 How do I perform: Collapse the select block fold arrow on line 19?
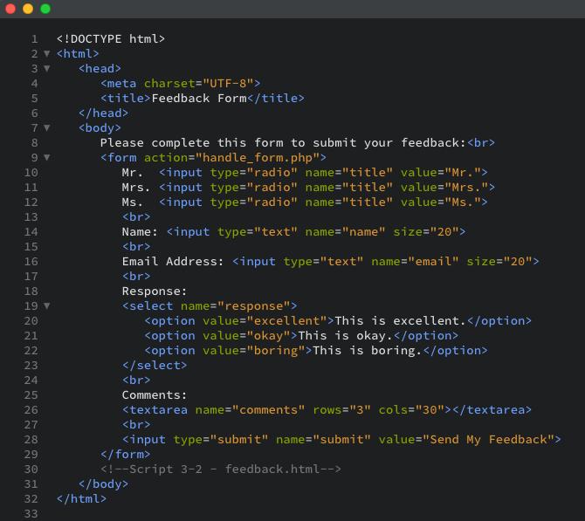46,306
